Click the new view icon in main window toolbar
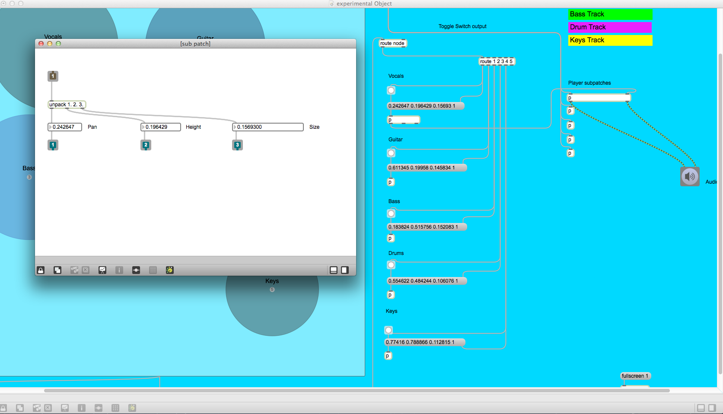The width and height of the screenshot is (723, 414). pos(20,408)
